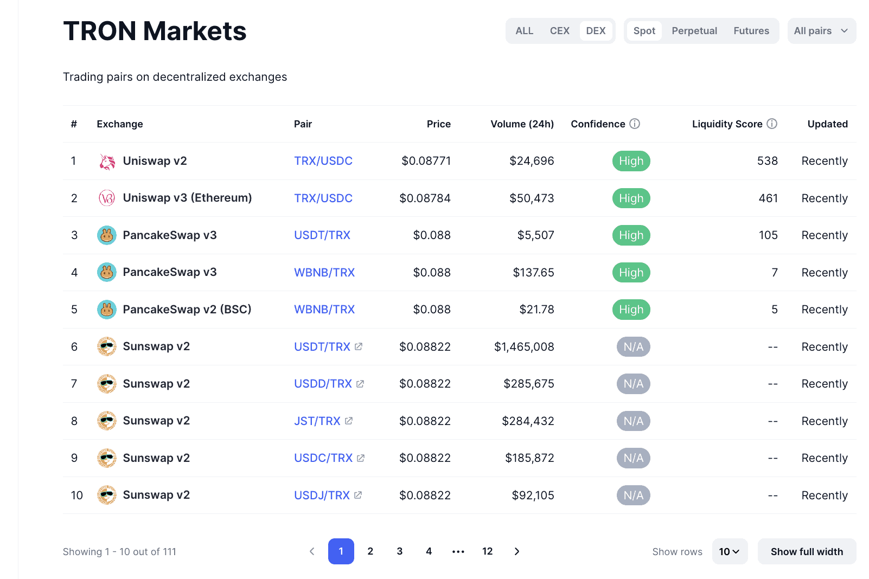Open external link icon beside USDD/TRX

pos(360,384)
